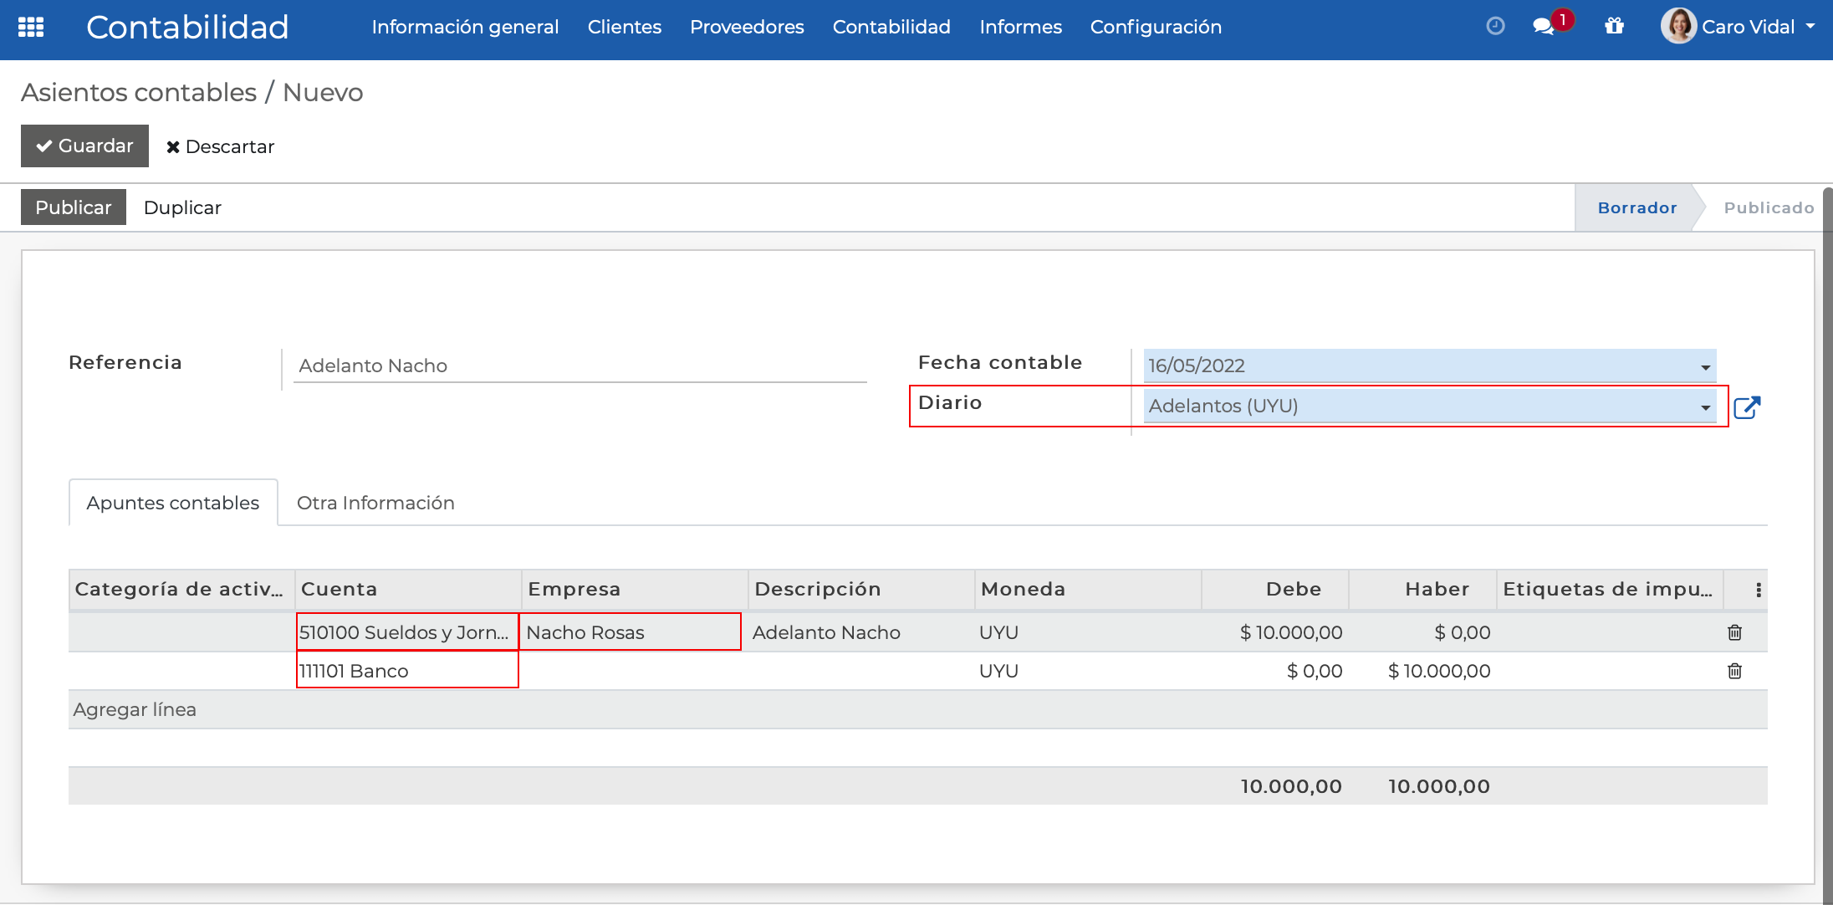Switch to Otra Información tab
Screen dimensions: 1833x905
[x=375, y=503]
